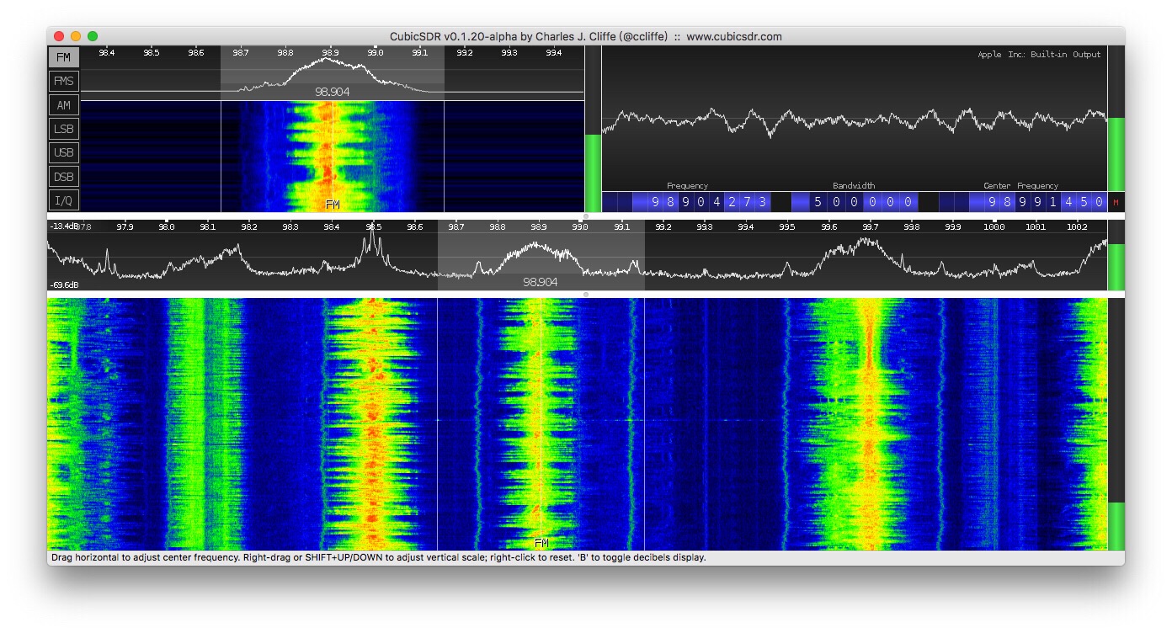Click digit 4 in the Frequency field
The height and width of the screenshot is (633, 1172).
point(715,202)
